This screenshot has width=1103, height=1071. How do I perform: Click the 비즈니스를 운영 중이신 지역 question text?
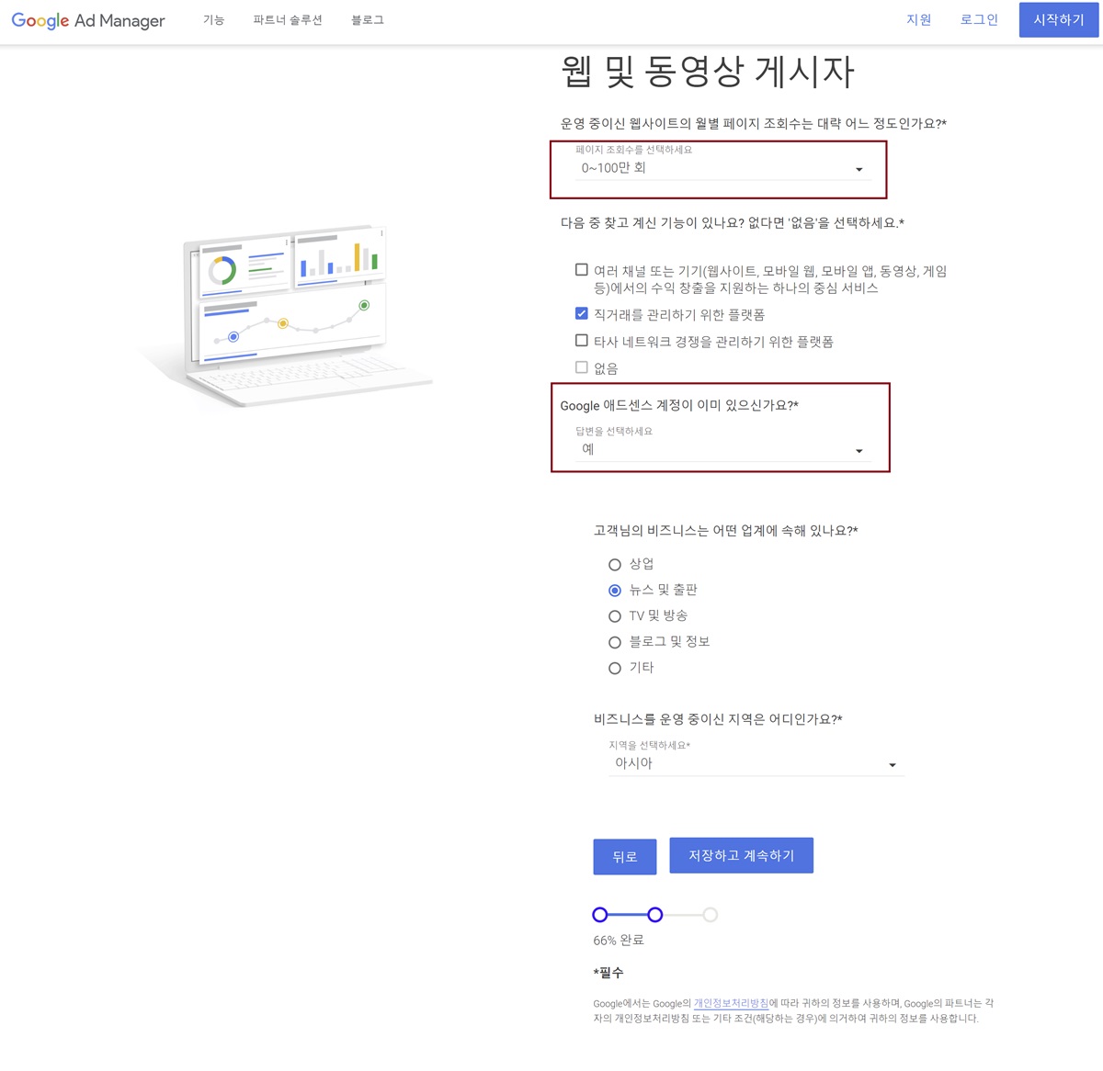point(718,719)
